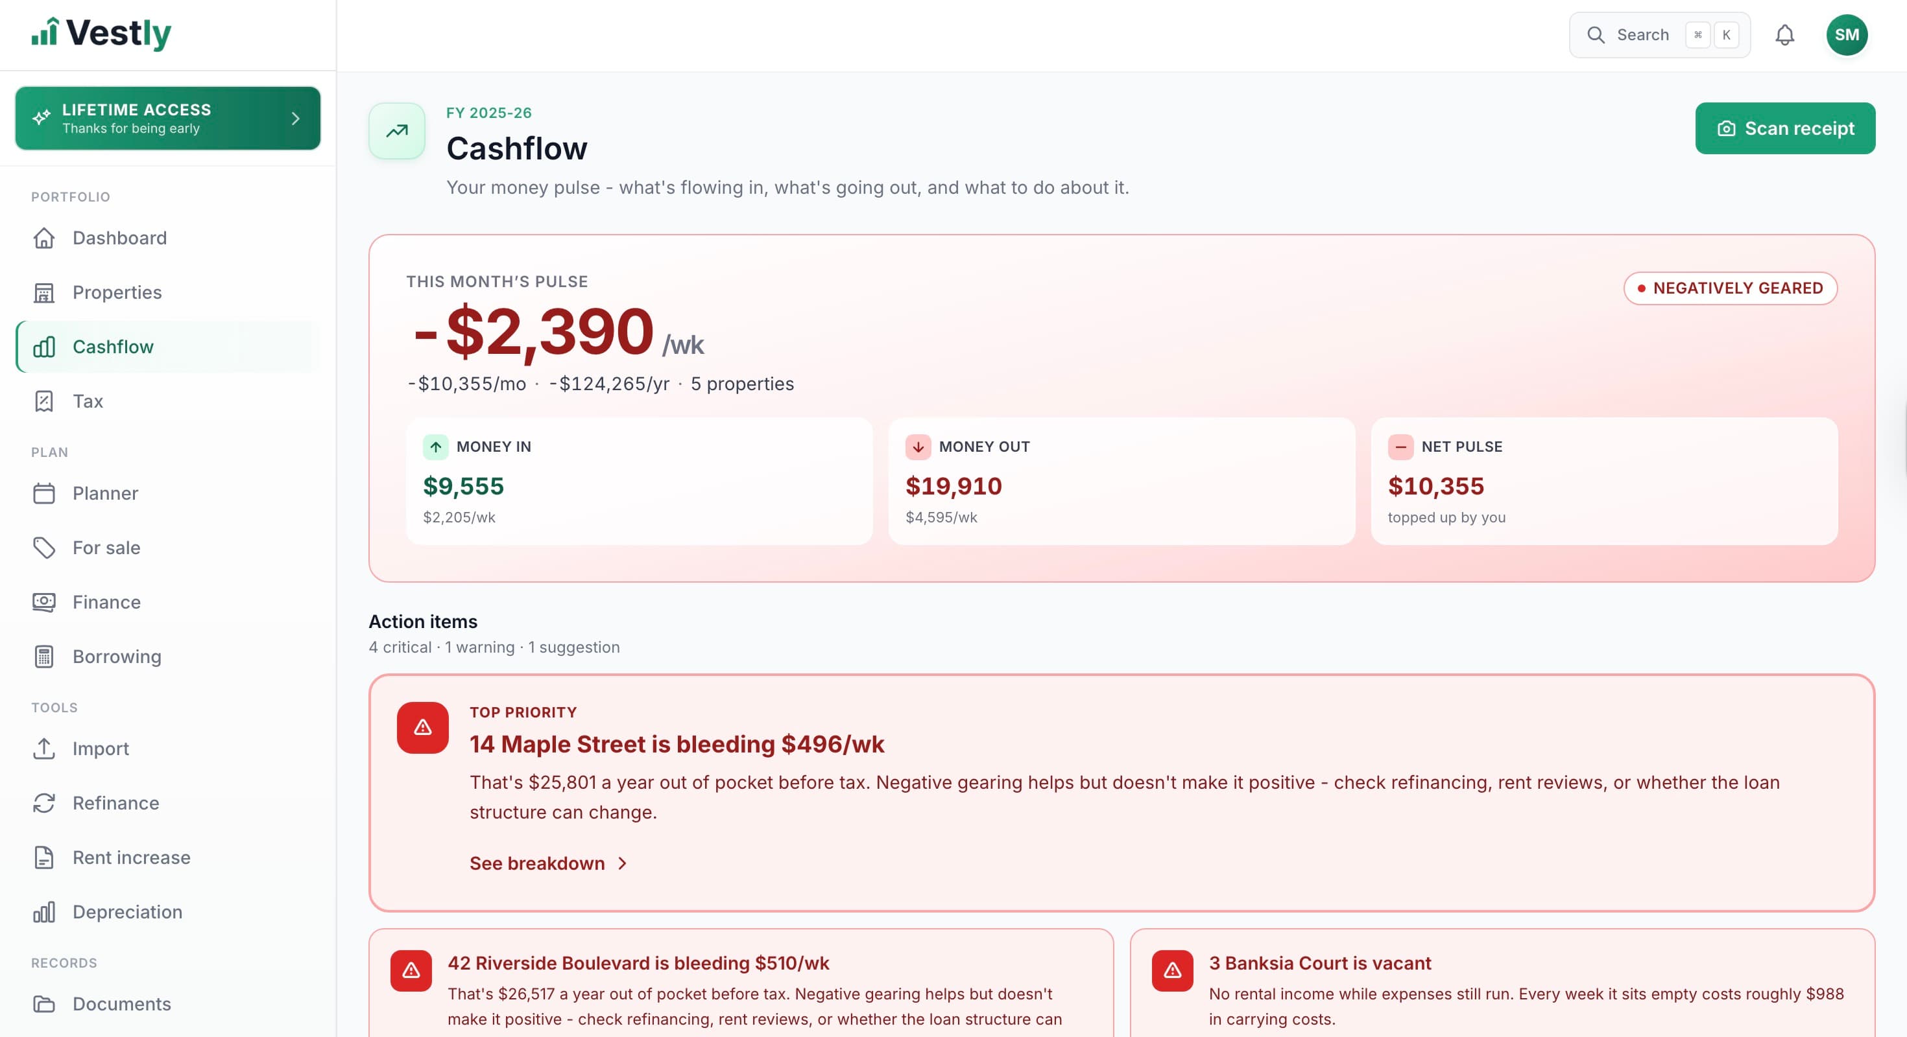Click the Money In $9,555 card
This screenshot has height=1037, width=1907.
click(639, 482)
